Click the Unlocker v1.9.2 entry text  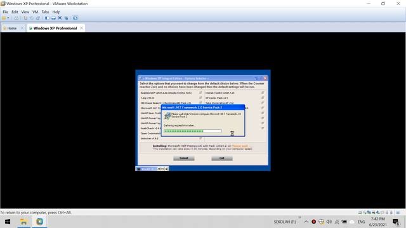tap(150, 139)
